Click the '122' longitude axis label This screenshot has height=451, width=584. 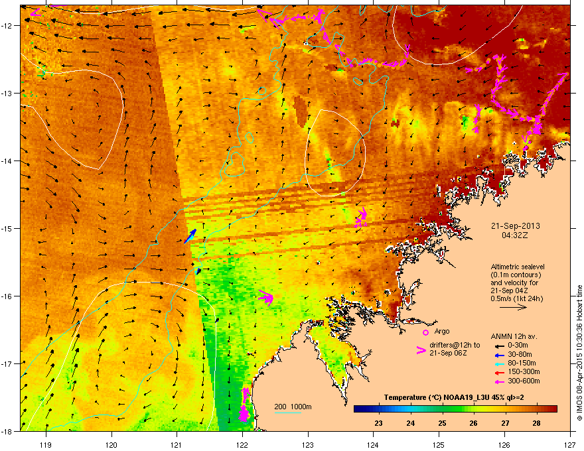[x=242, y=444]
